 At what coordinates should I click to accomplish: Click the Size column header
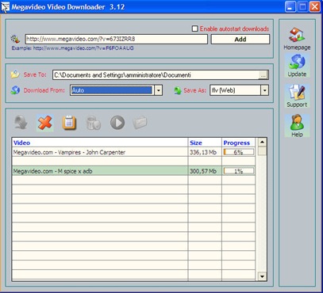(x=205, y=143)
